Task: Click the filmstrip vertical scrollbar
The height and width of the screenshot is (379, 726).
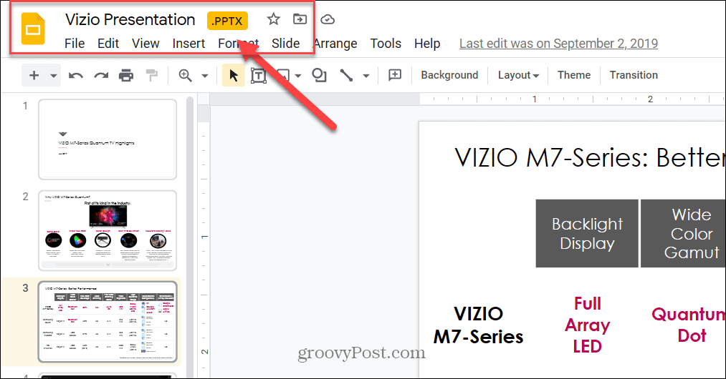Action: [x=190, y=236]
